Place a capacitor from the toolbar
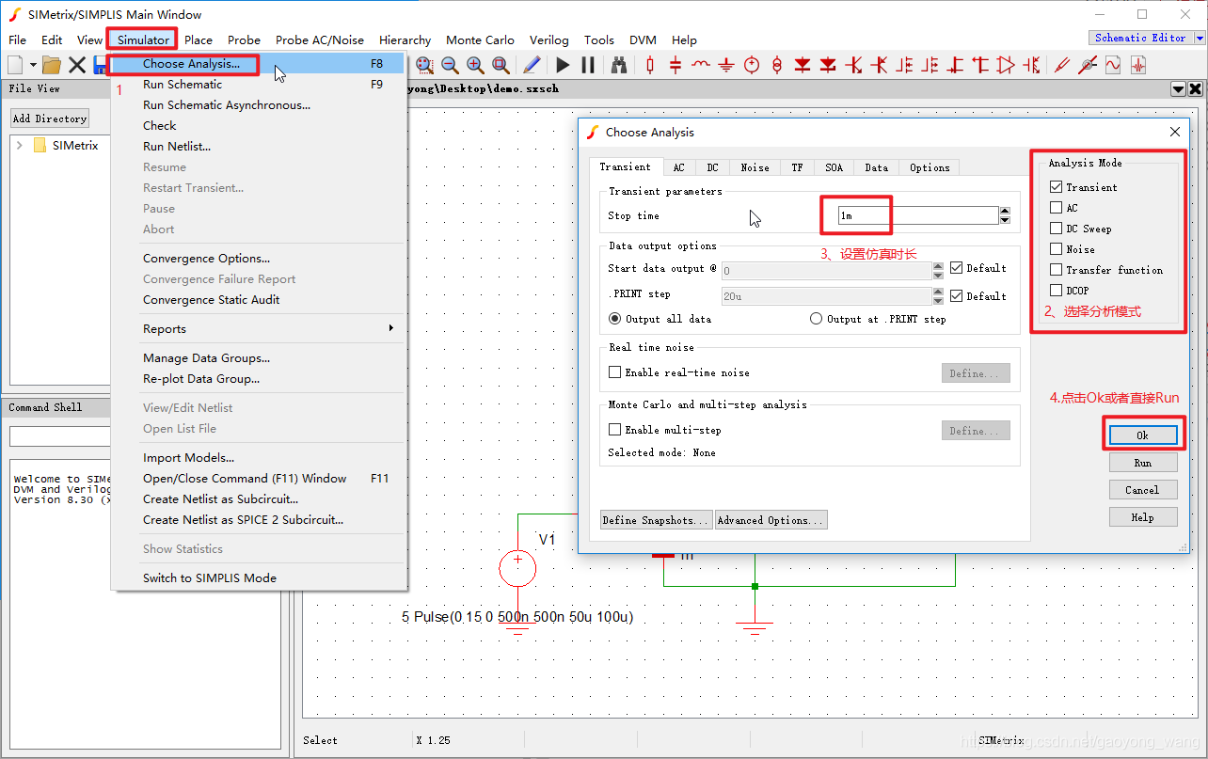Screen dimensions: 1208x759 coord(676,65)
